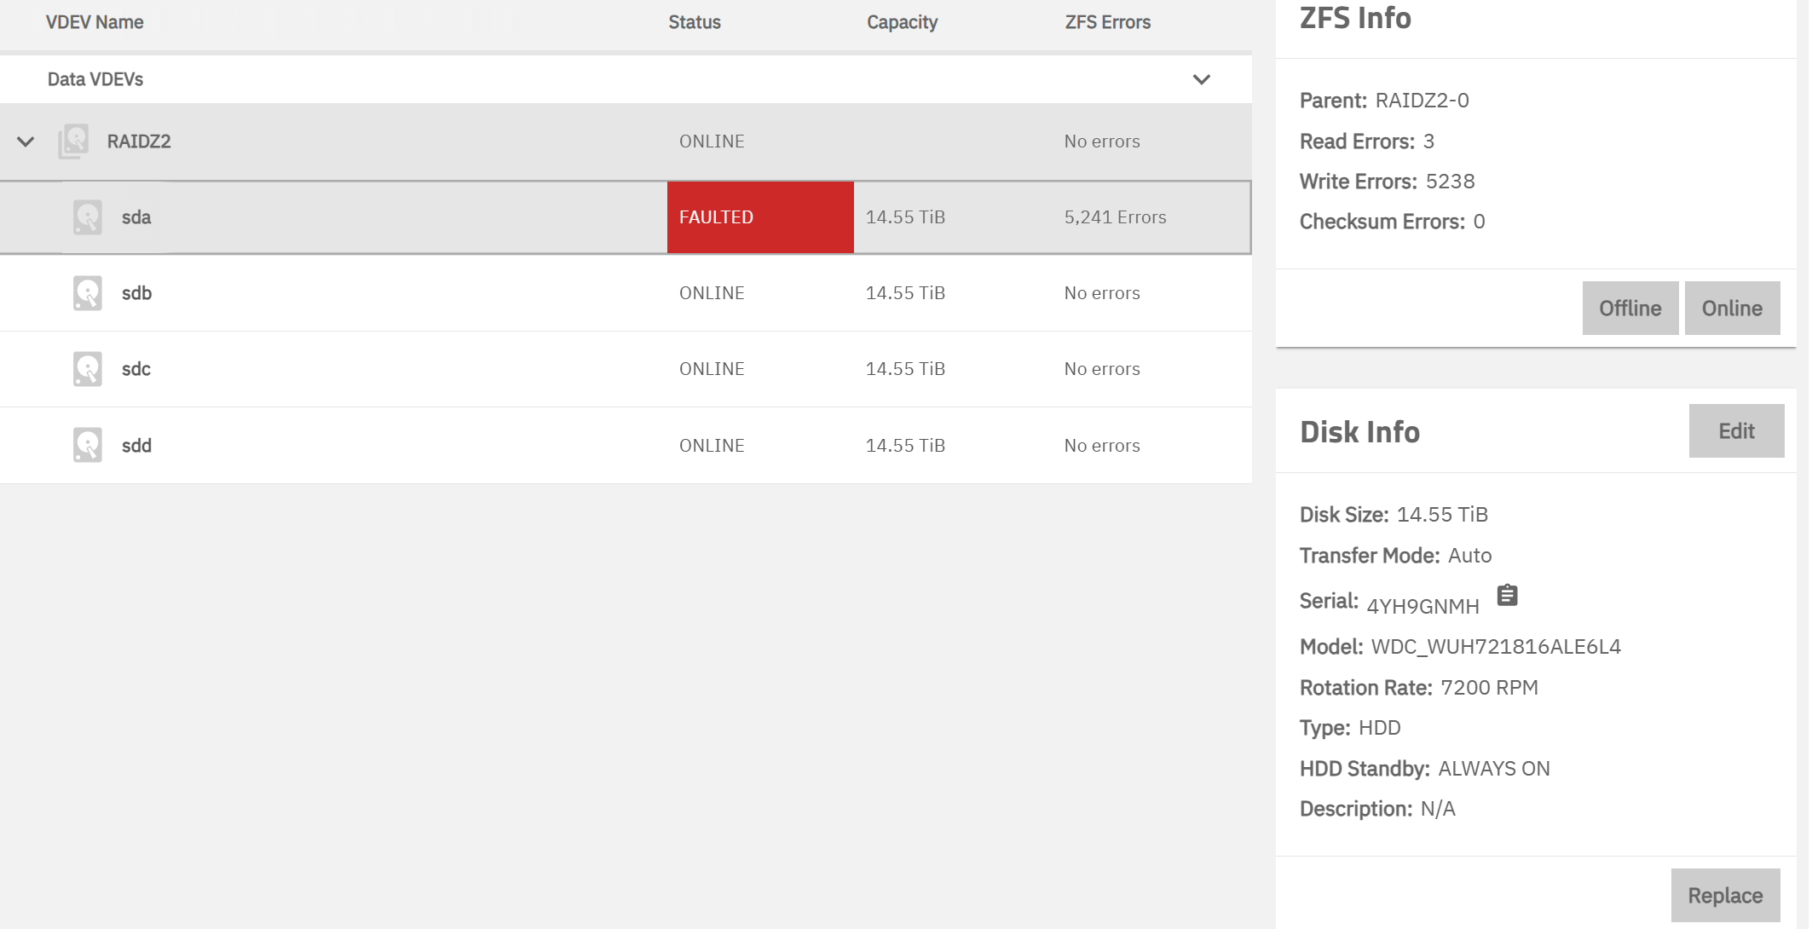Viewport: 1812px width, 929px height.
Task: Click the sdc ONLINE status text
Action: point(712,369)
